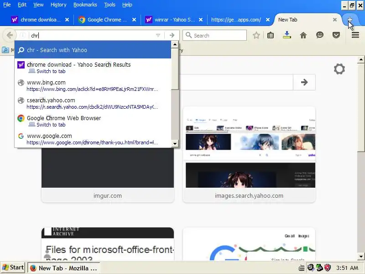Click the suggestion list scrollbar thumb
The image size is (365, 274).
coord(175,69)
